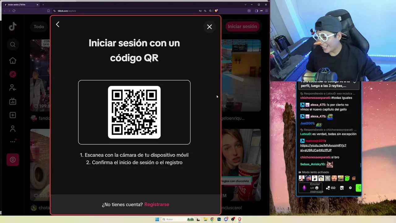This screenshot has width=396, height=223.
Task: Select the Todo category tab
Action: click(x=39, y=27)
